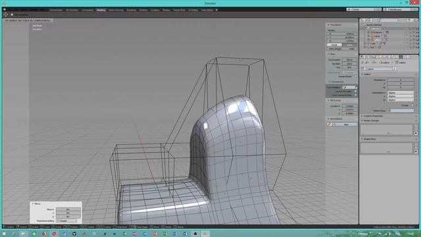Enable Lock to 3D Cursor checkbox
The image size is (421, 237).
[x=355, y=91]
